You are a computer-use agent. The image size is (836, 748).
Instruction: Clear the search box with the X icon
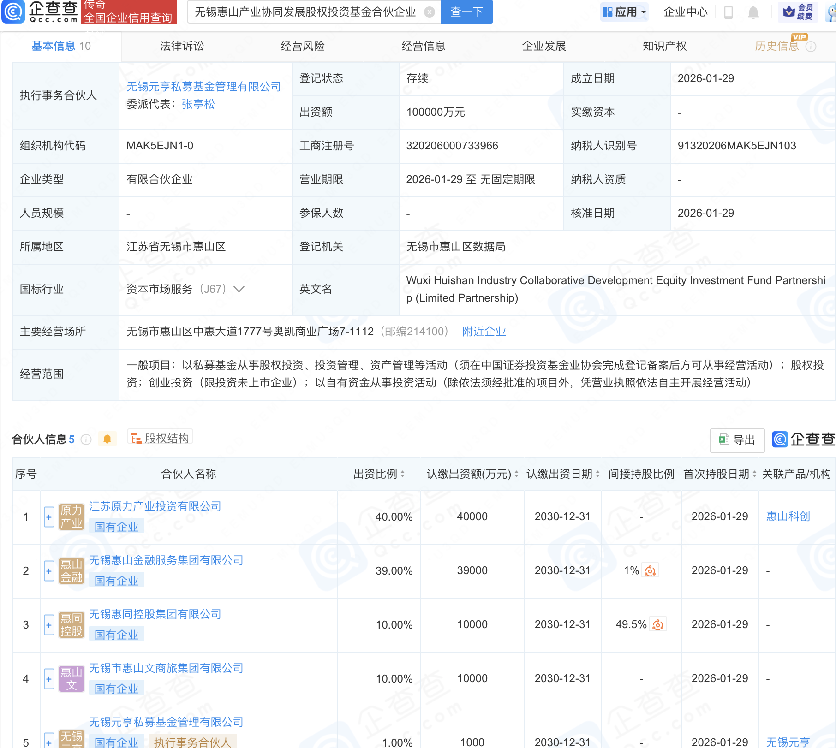tap(429, 12)
